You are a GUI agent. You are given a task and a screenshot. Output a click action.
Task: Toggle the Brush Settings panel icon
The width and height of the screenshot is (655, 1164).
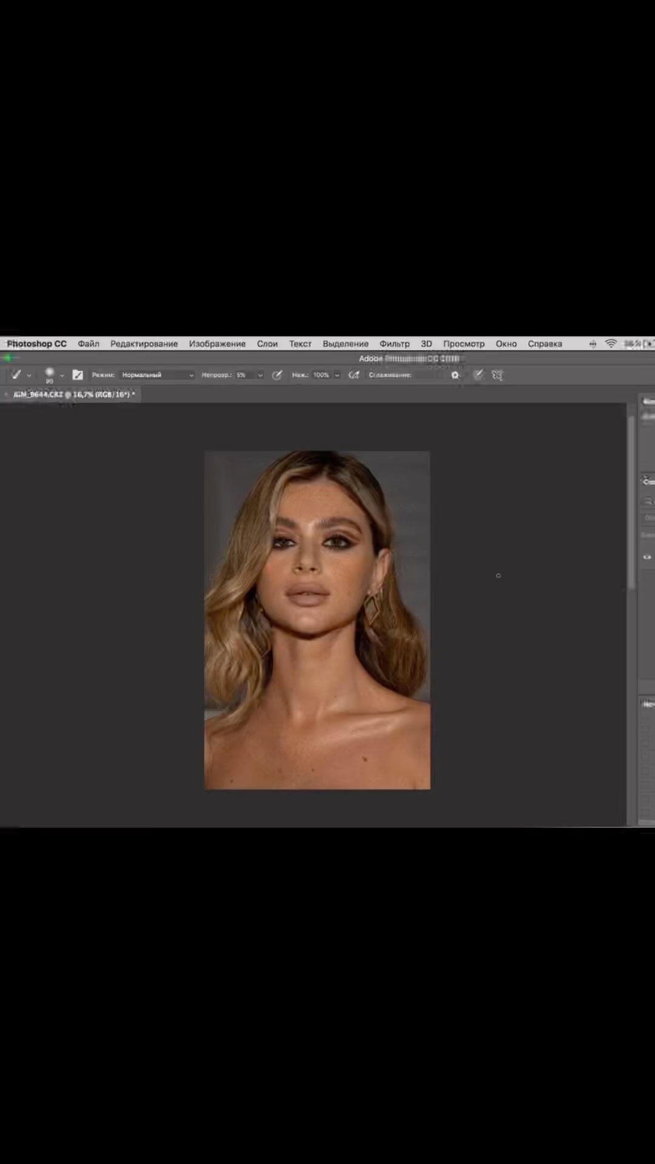(78, 375)
